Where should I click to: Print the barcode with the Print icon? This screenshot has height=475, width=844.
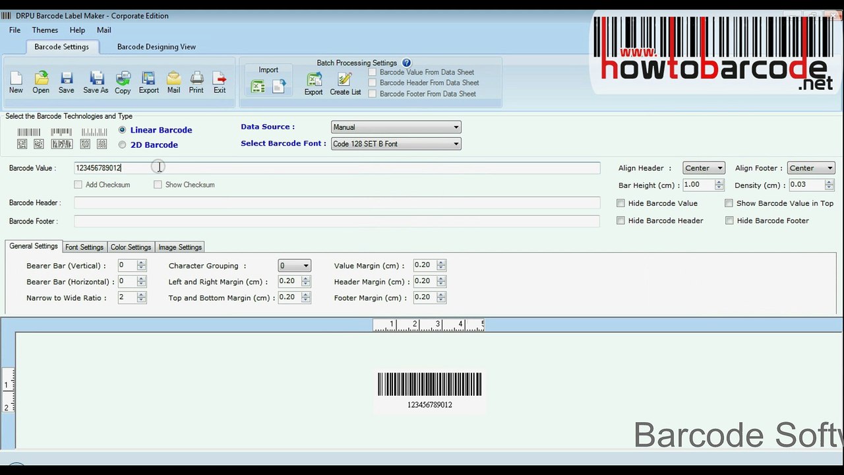[x=196, y=82]
